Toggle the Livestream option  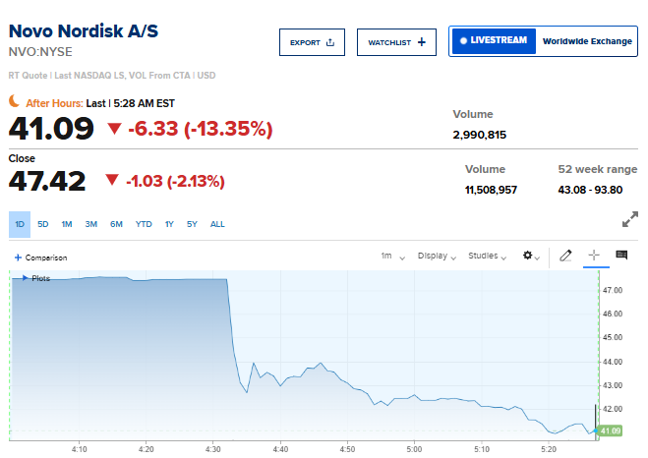(x=494, y=41)
